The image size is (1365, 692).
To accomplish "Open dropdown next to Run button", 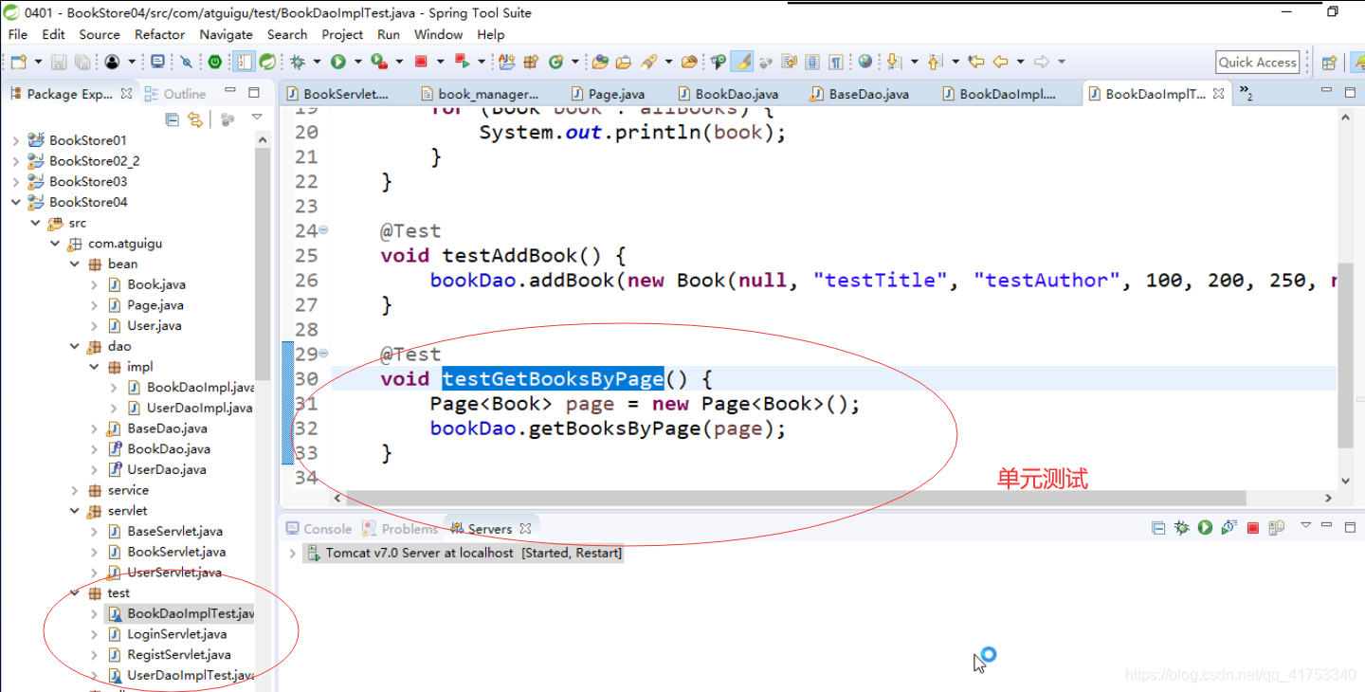I will point(357,62).
